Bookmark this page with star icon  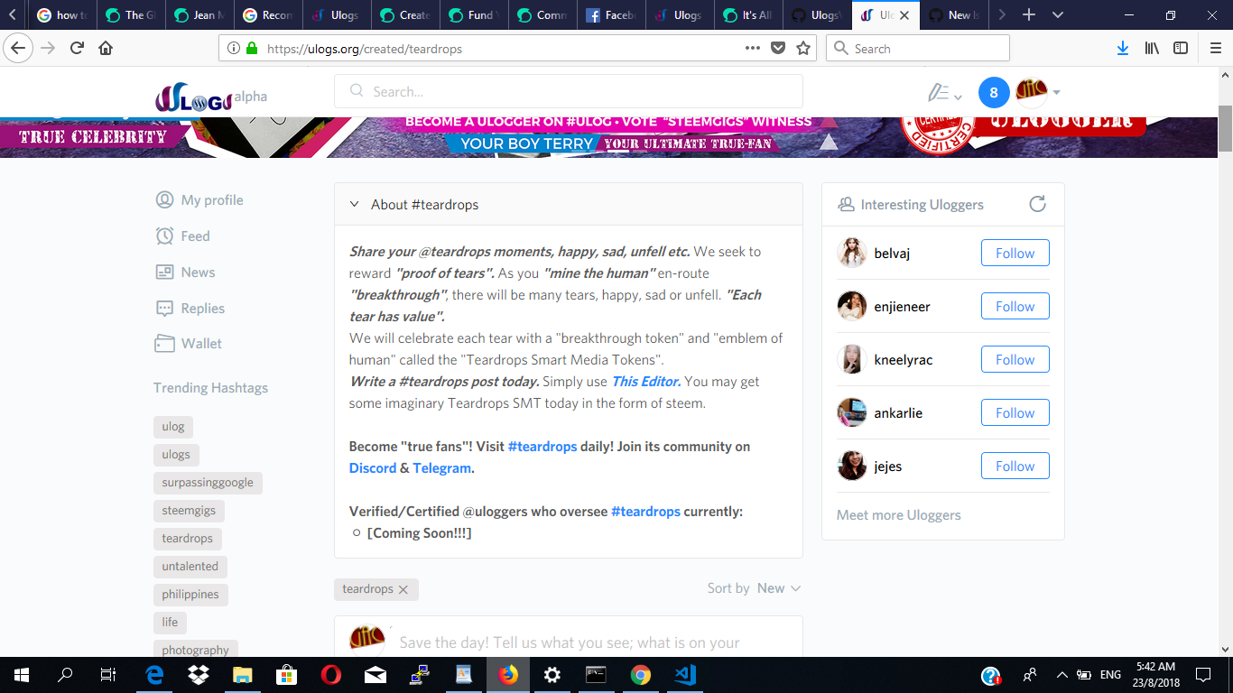coord(803,49)
